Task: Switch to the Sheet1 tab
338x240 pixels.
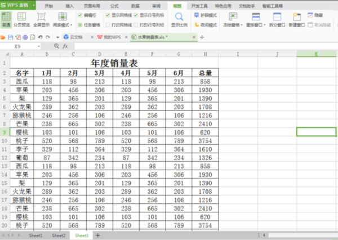Action: point(35,235)
